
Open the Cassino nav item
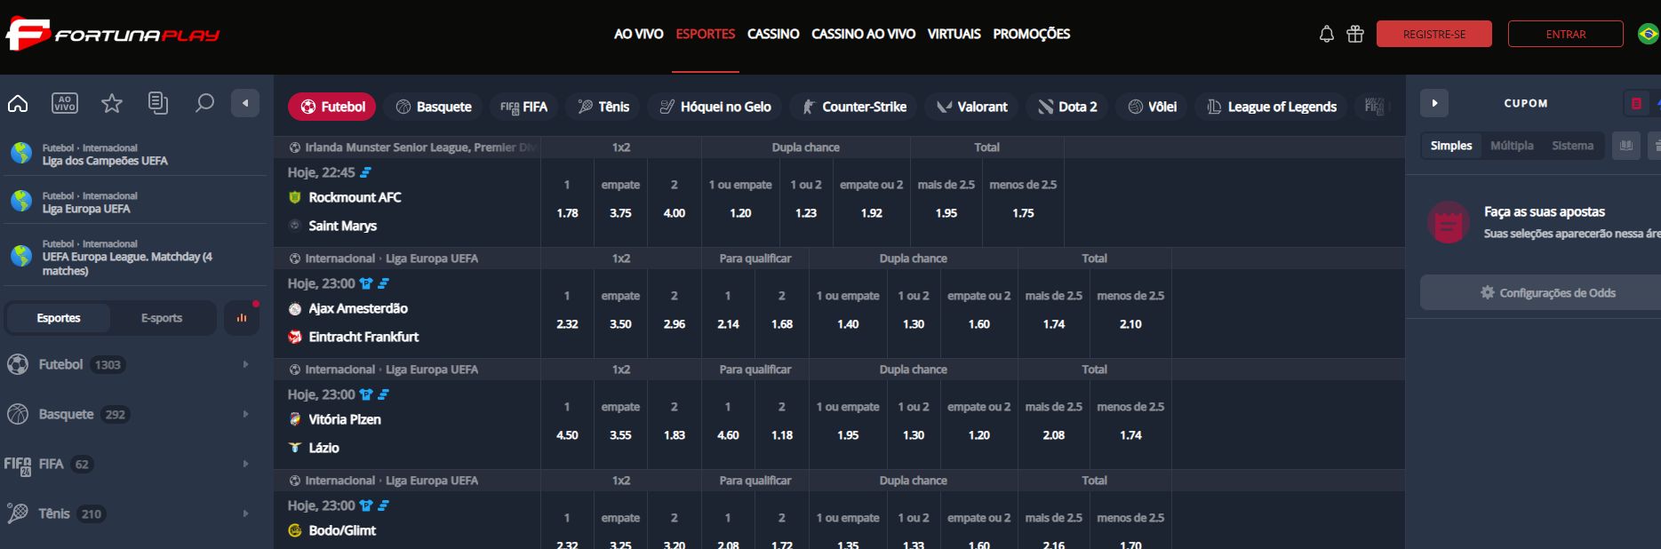773,34
